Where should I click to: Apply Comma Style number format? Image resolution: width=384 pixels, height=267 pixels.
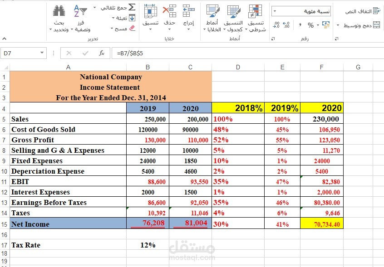click(x=300, y=25)
